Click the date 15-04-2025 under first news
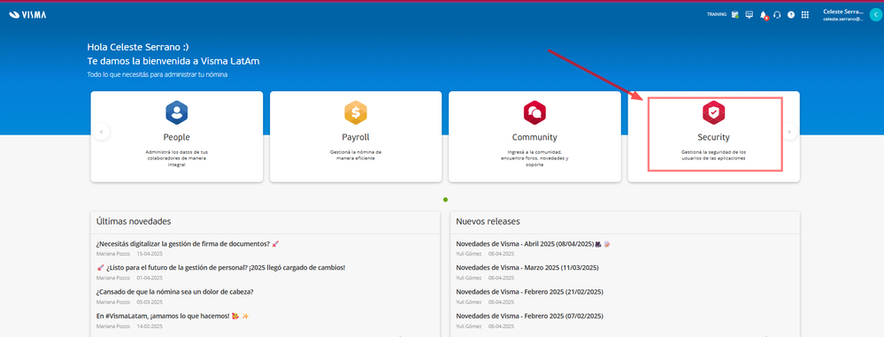This screenshot has height=337, width=884. 150,254
